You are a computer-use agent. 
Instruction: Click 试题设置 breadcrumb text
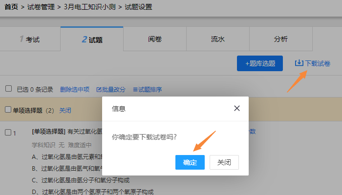138,7
